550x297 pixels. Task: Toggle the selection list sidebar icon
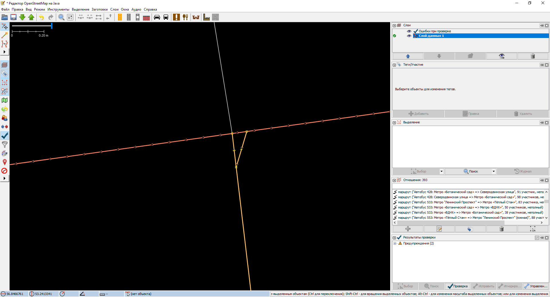5,83
